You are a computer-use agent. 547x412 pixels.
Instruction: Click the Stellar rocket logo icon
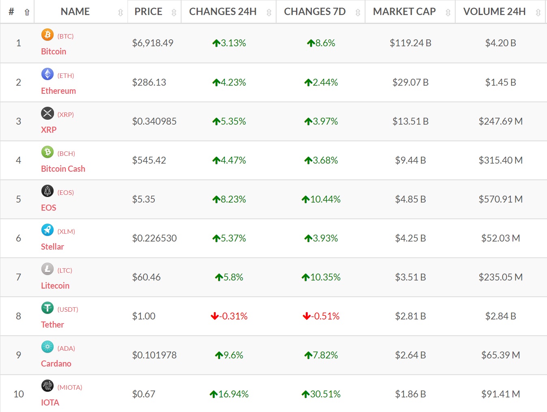point(48,230)
